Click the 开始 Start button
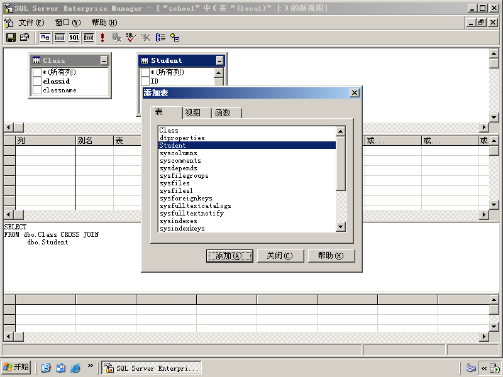 pyautogui.click(x=16, y=368)
